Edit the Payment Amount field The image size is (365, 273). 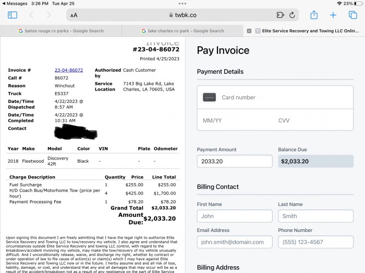[235, 161]
